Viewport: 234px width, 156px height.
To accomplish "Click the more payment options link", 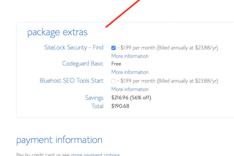I will [x=95, y=154].
